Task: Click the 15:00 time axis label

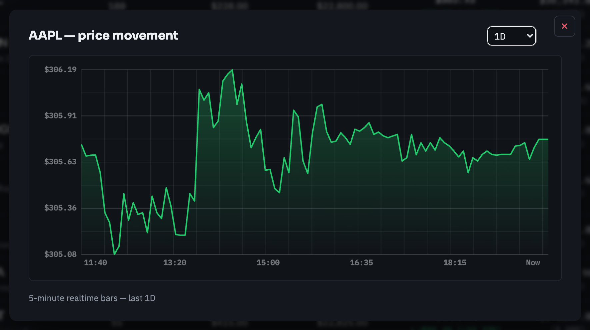Action: click(x=268, y=263)
